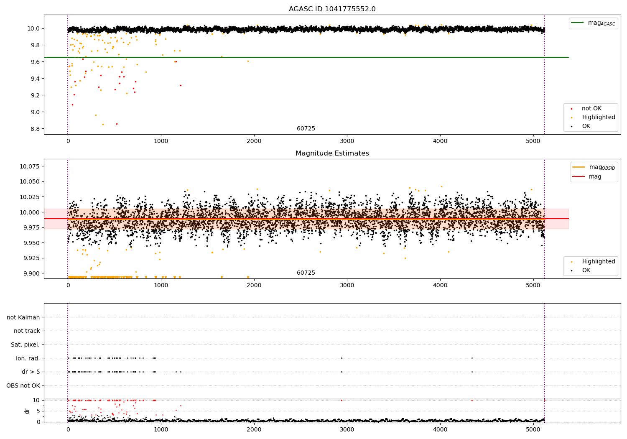This screenshot has height=439, width=627.
Task: Click the 'Ion. rad.' axis label
Action: click(28, 358)
